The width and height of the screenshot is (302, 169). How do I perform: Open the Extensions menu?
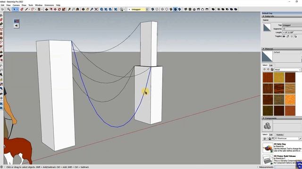49,5
